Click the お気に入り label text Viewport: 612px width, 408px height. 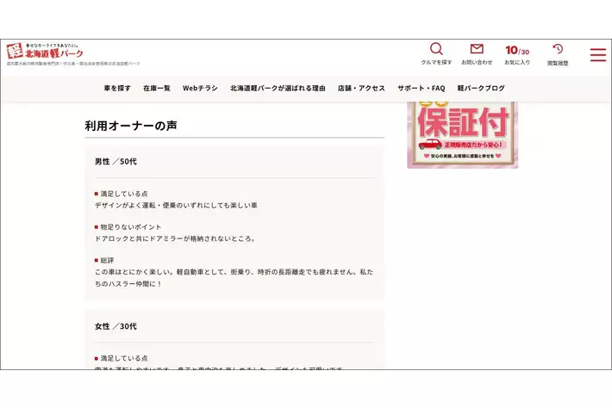tap(517, 63)
